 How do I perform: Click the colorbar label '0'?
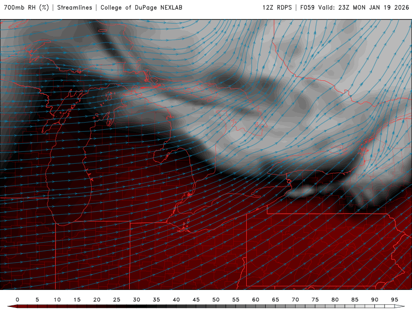click(18, 300)
